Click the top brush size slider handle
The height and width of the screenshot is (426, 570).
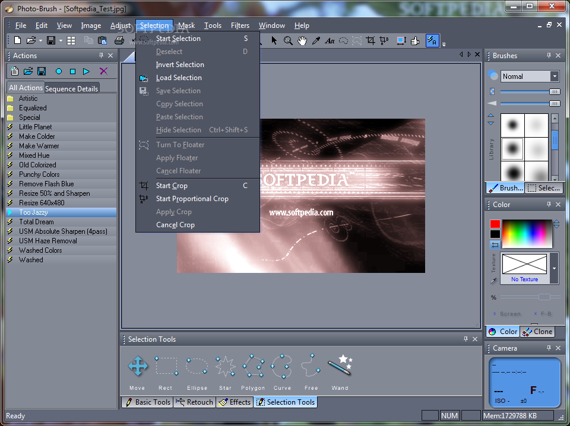555,91
